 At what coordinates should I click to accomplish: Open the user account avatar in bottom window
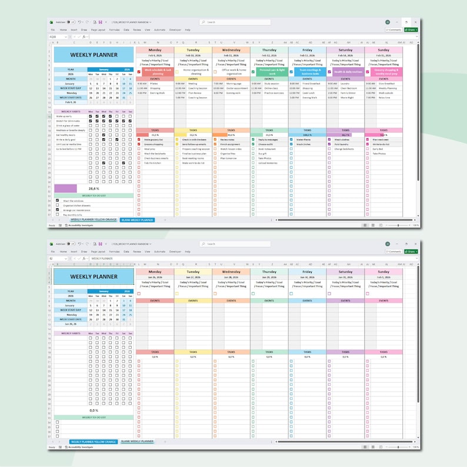pyautogui.click(x=388, y=243)
